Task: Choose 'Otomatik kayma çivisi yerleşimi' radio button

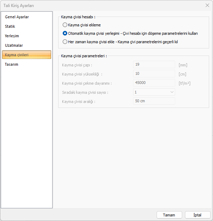Action: [x=65, y=33]
